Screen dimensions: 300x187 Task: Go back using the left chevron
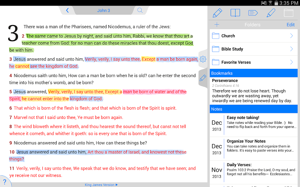(x=67, y=10)
